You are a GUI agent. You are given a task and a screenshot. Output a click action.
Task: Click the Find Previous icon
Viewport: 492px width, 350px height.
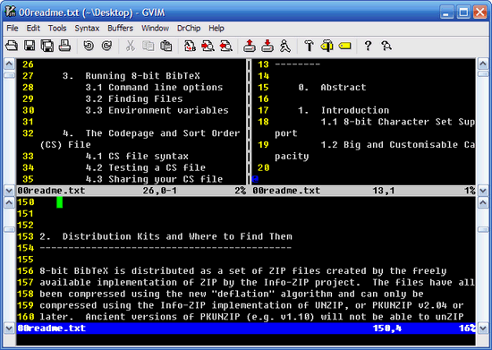click(x=226, y=47)
